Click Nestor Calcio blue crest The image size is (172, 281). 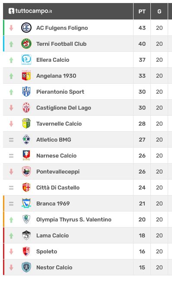(x=26, y=267)
